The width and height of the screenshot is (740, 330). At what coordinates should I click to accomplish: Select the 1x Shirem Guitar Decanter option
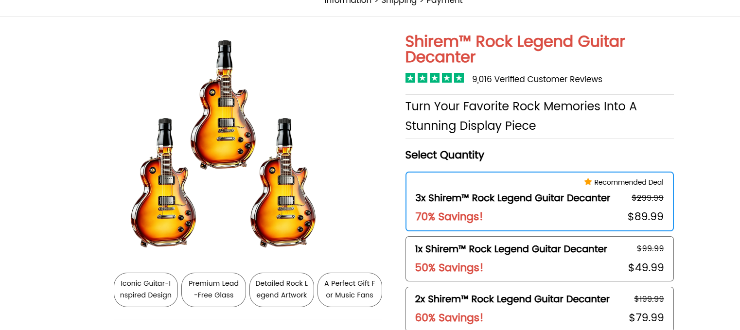(539, 259)
